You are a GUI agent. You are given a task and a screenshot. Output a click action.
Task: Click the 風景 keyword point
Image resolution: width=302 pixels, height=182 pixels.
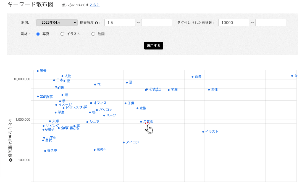coord(38,71)
